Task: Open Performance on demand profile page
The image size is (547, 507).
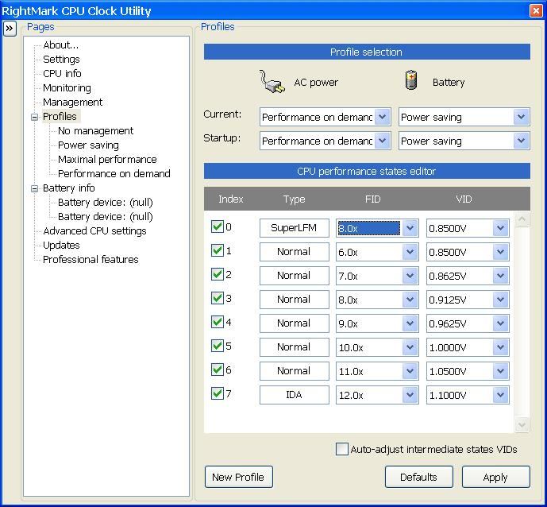Action: point(114,173)
